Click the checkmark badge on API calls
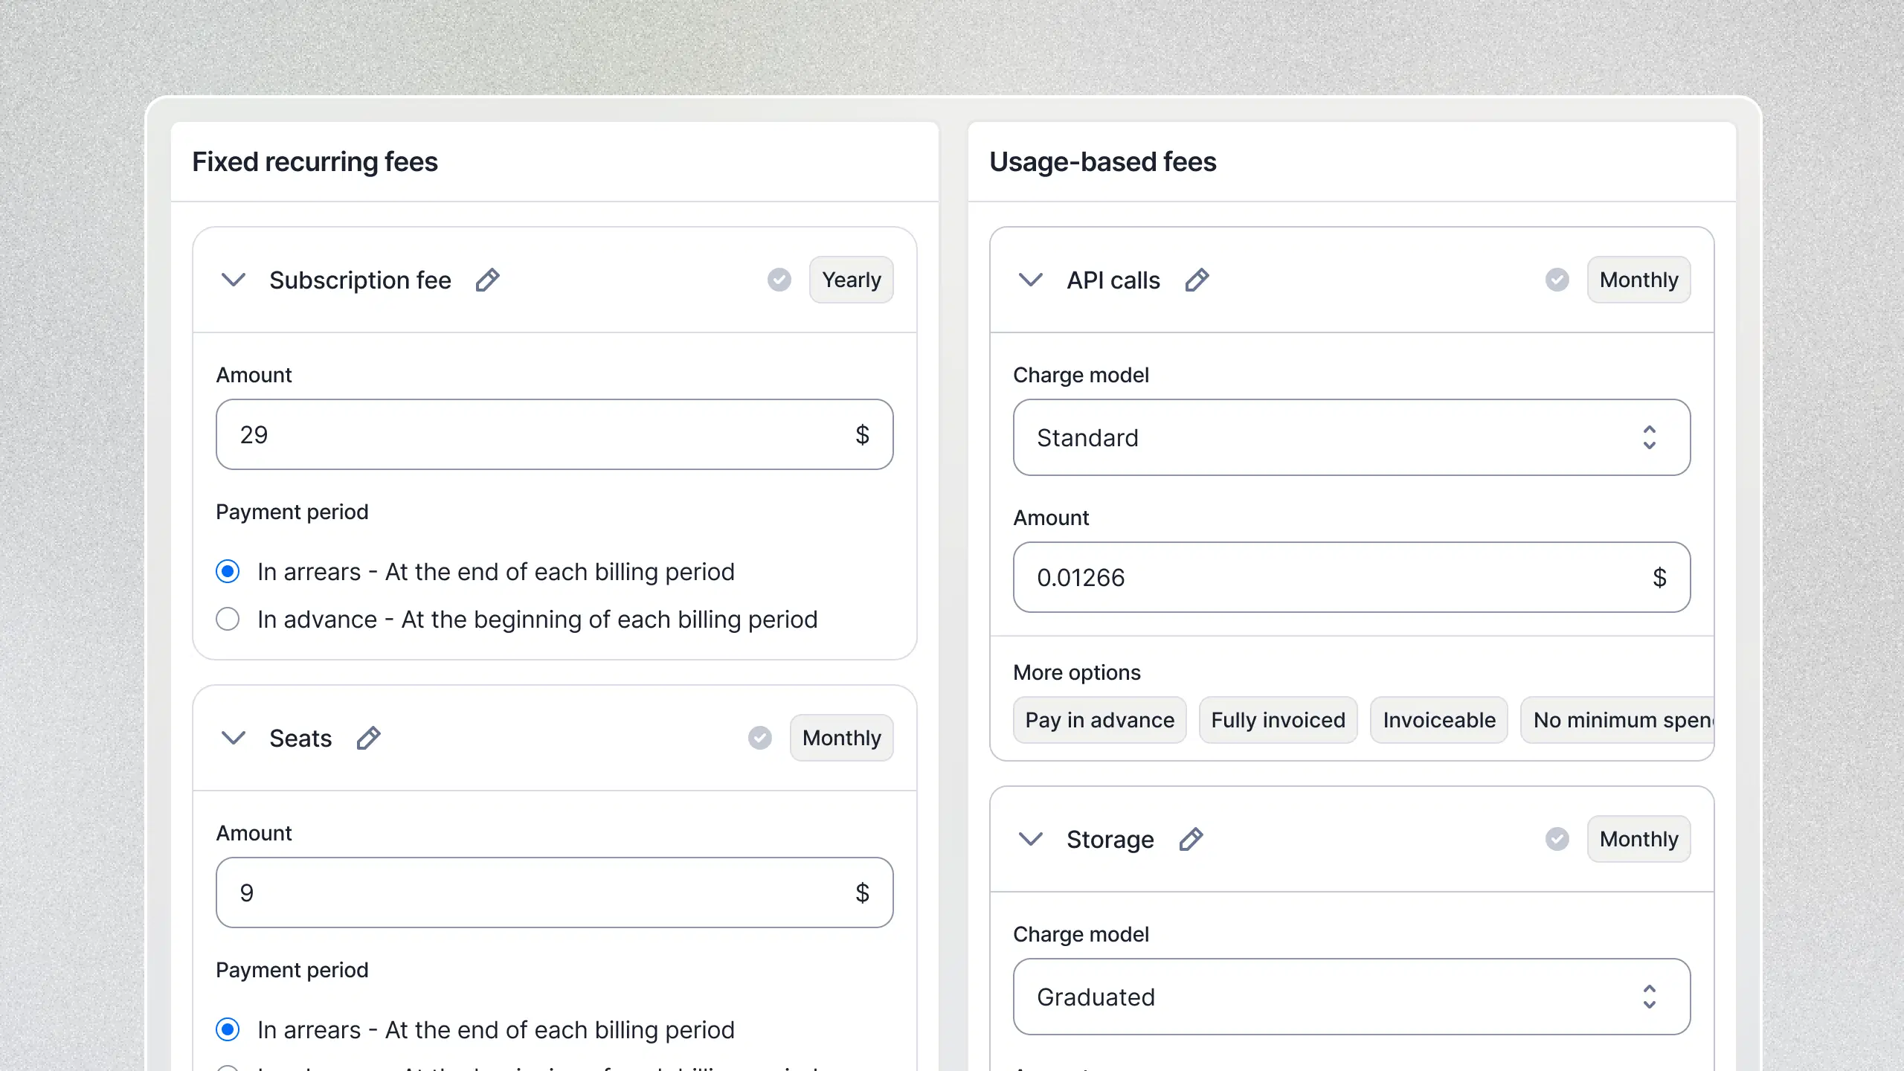1904x1071 pixels. coord(1557,280)
